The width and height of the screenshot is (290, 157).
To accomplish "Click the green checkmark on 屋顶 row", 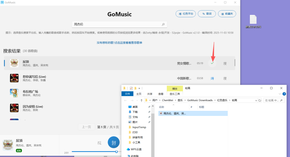I will tap(212, 63).
